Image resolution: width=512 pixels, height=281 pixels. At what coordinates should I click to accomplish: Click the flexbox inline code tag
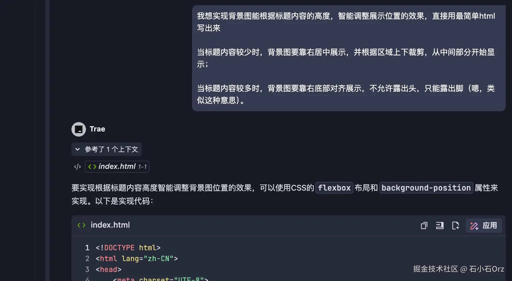coord(334,188)
